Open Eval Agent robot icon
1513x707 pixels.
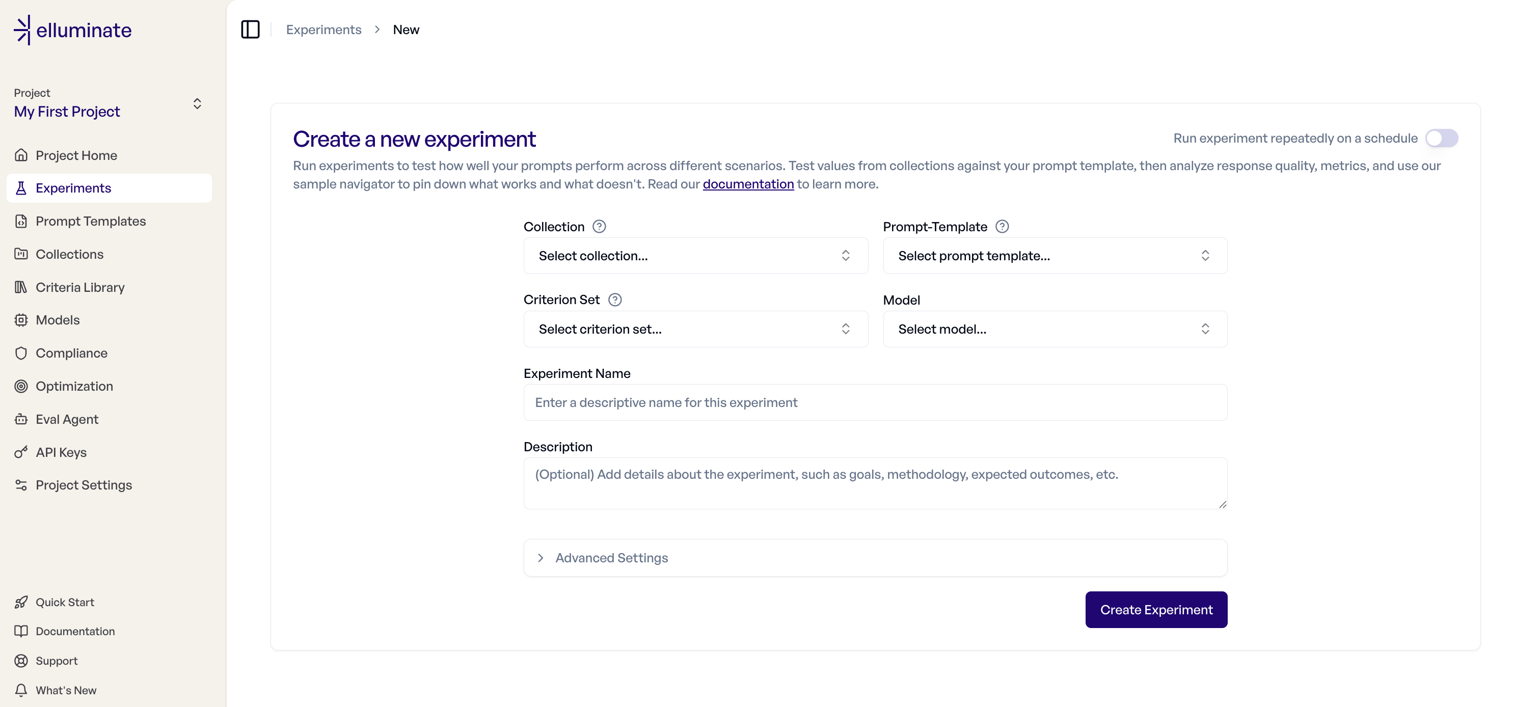(21, 419)
